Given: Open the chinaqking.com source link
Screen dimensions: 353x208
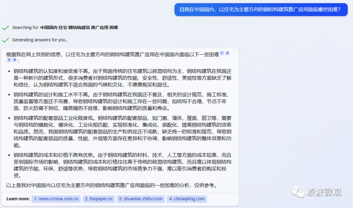Looking at the screenshot, I should pos(187,199).
